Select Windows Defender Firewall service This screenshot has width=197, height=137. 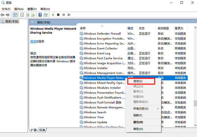(x=133, y=34)
